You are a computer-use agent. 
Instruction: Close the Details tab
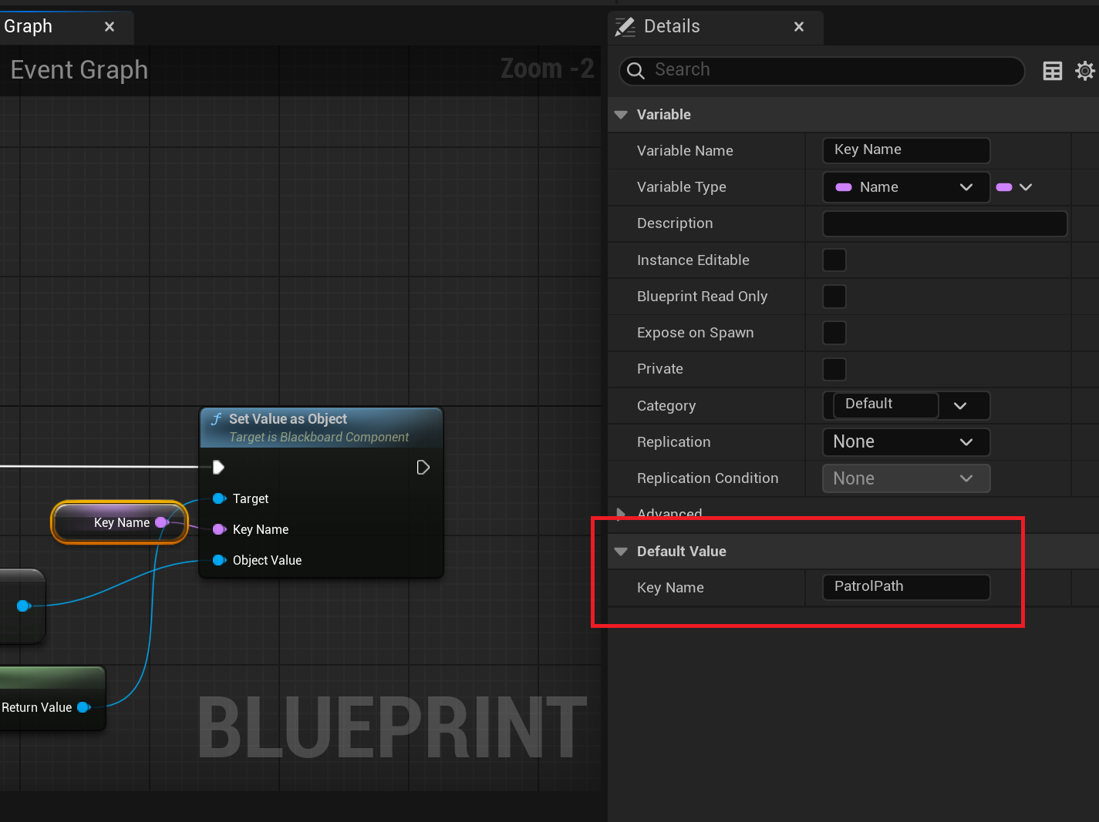point(799,27)
